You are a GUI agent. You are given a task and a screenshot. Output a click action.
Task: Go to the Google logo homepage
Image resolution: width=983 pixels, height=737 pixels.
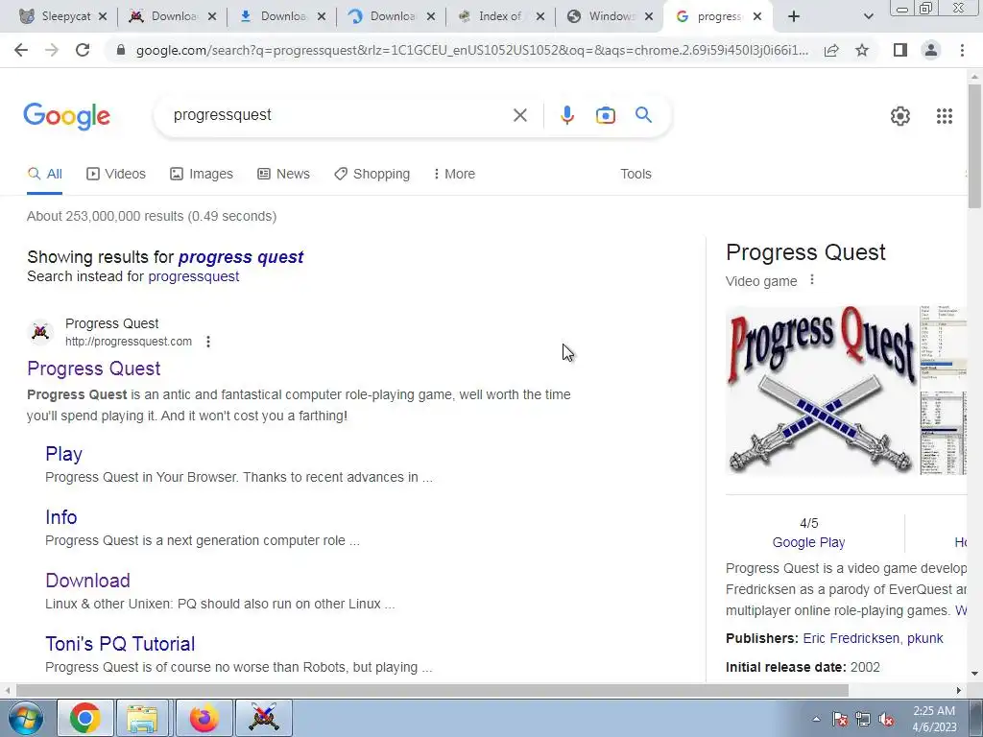pos(66,116)
